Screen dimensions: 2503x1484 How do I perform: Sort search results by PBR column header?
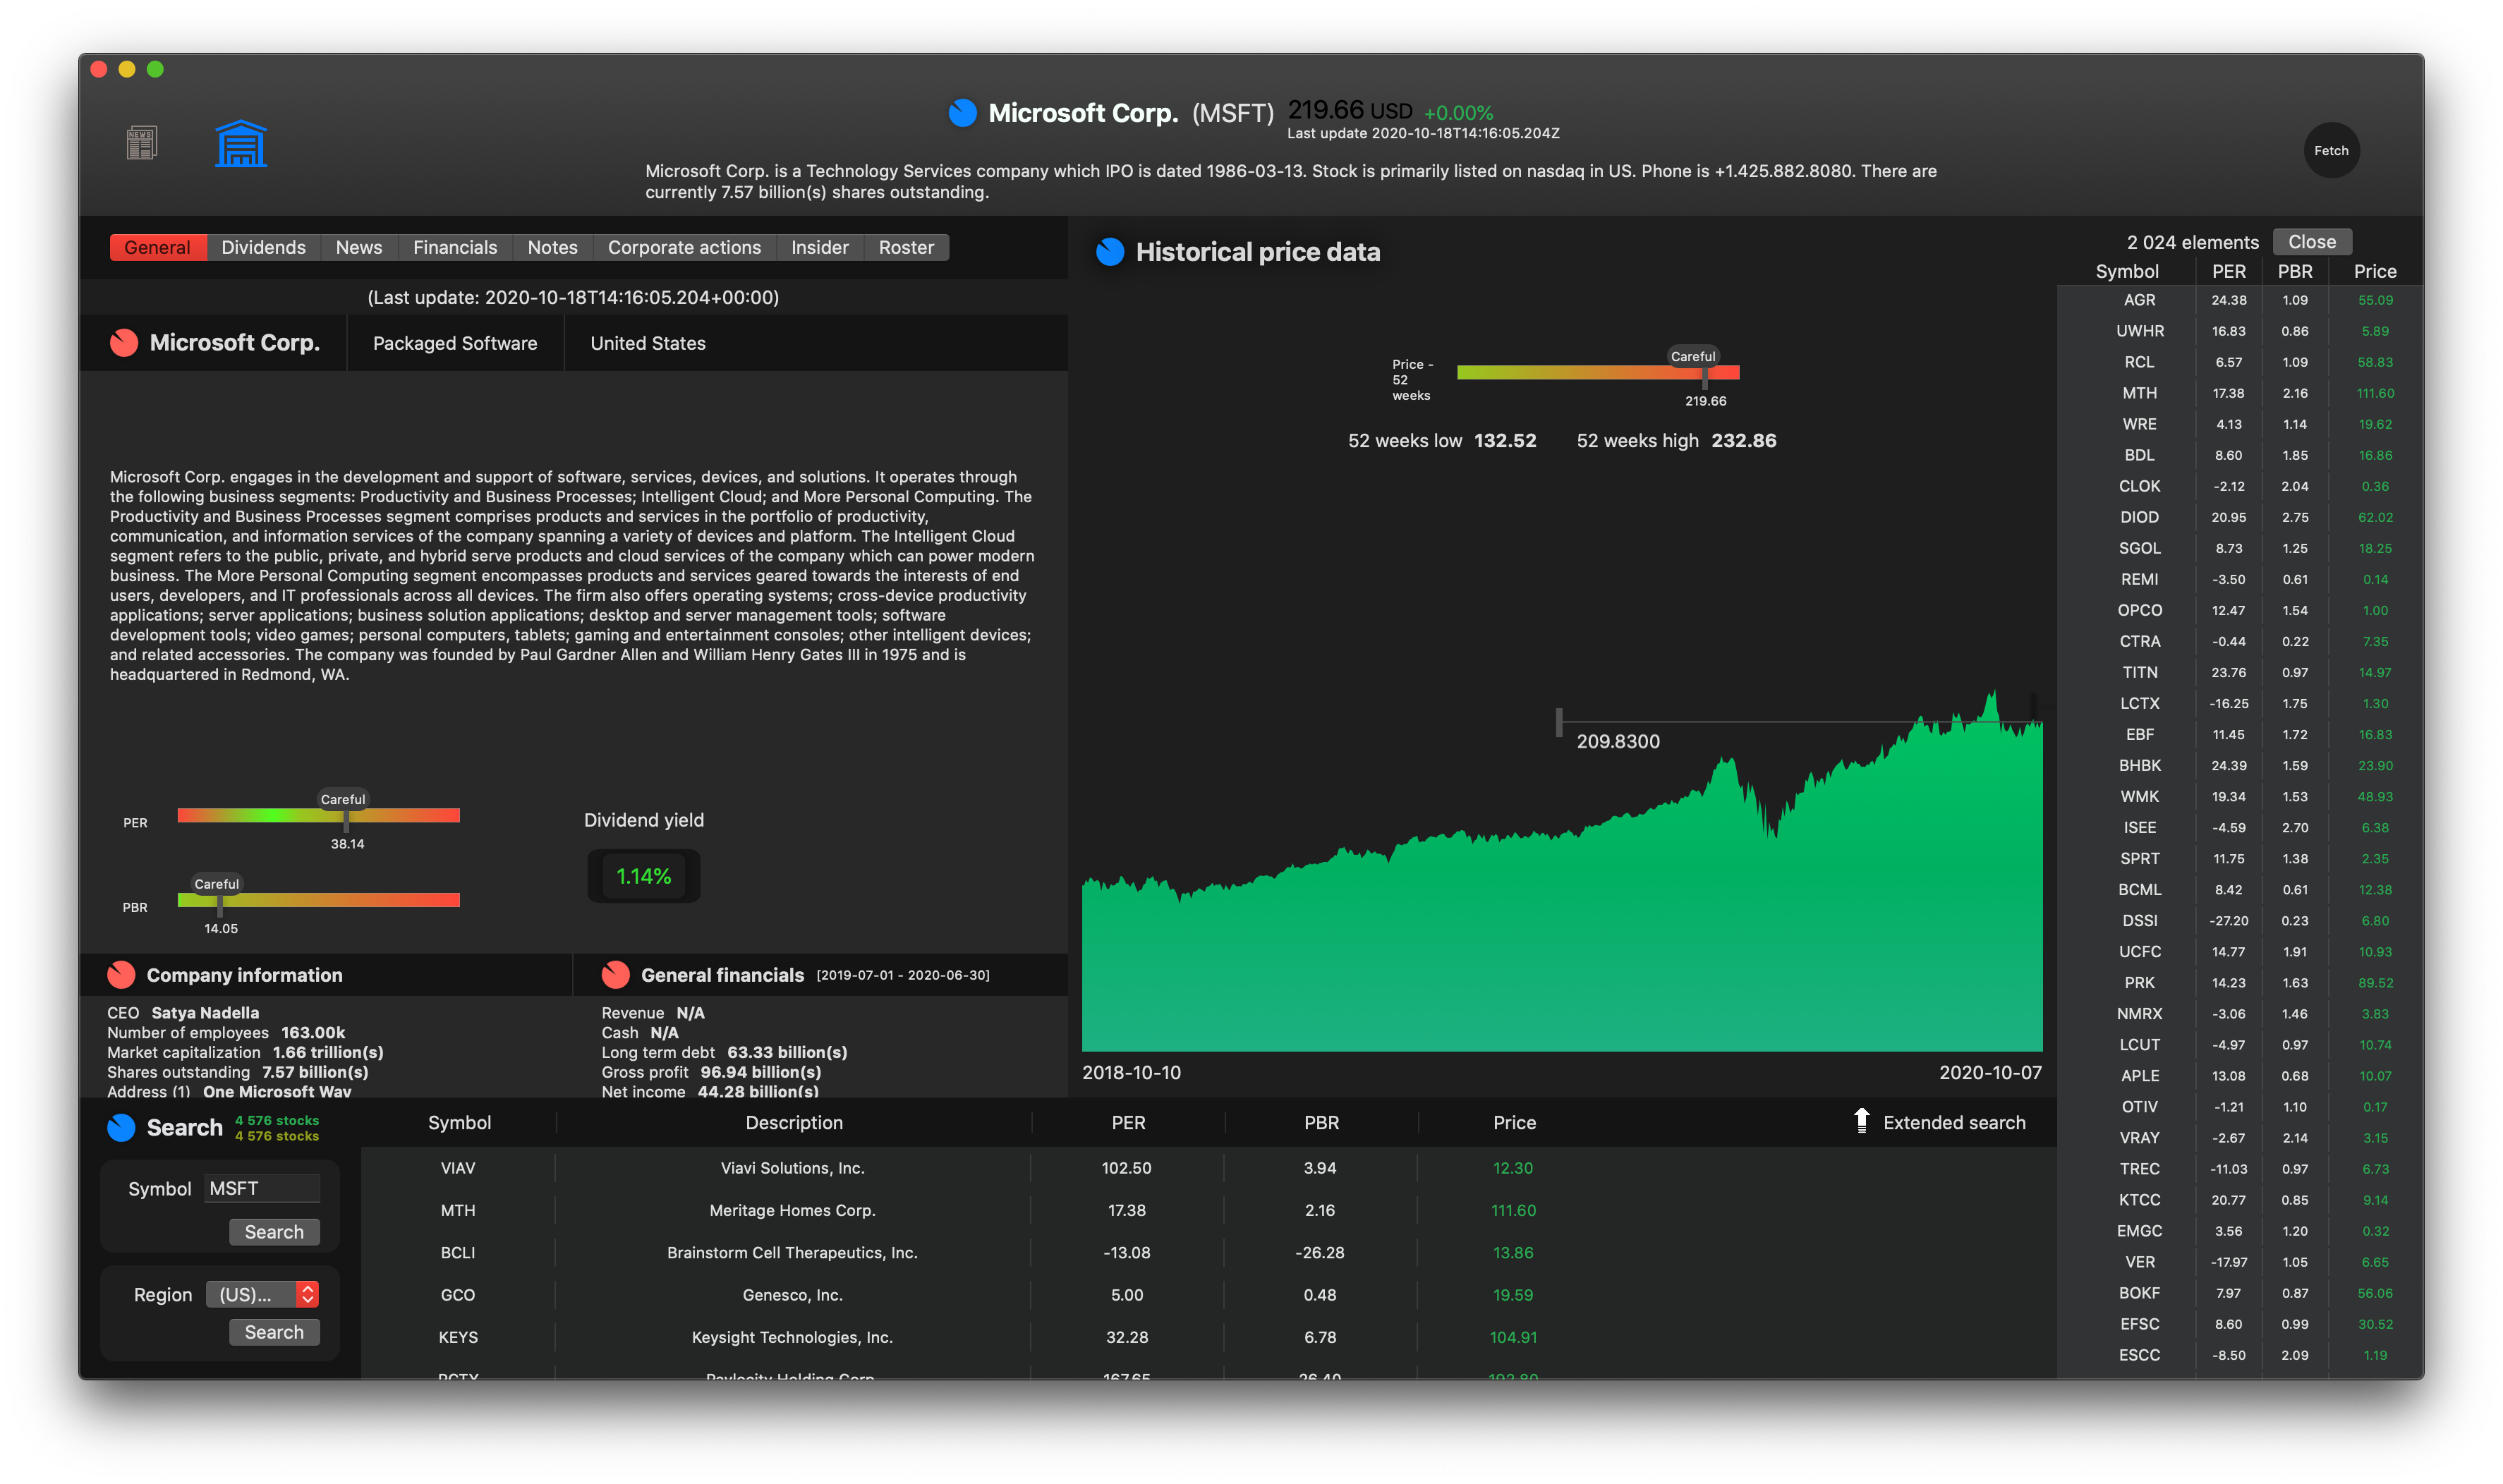pyautogui.click(x=1321, y=1123)
